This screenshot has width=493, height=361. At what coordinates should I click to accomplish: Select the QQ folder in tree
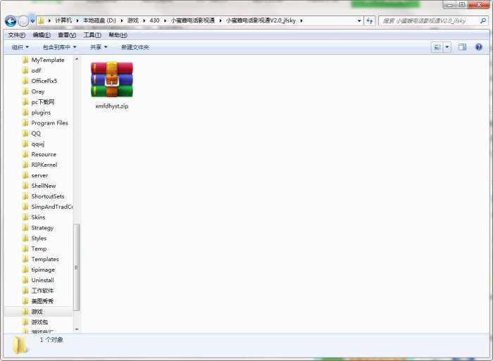point(32,133)
